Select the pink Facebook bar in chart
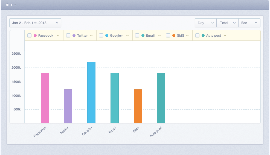 click(45, 98)
